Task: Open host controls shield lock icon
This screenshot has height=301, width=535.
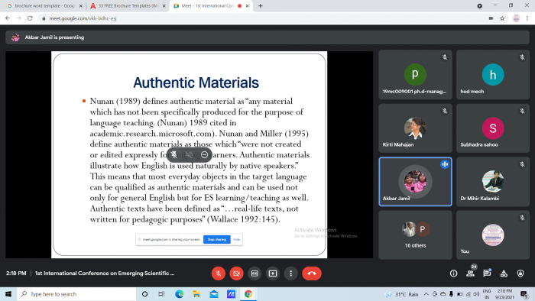Action: [520, 273]
